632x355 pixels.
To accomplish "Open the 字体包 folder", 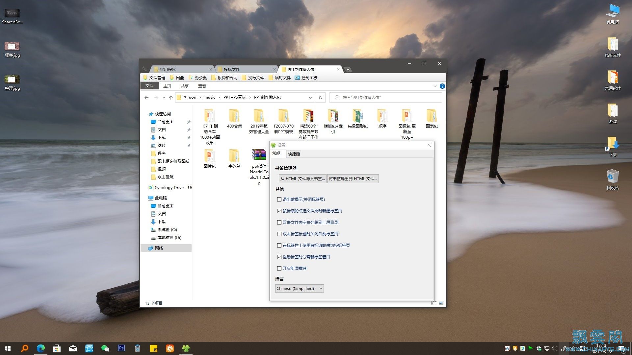I will [x=234, y=159].
